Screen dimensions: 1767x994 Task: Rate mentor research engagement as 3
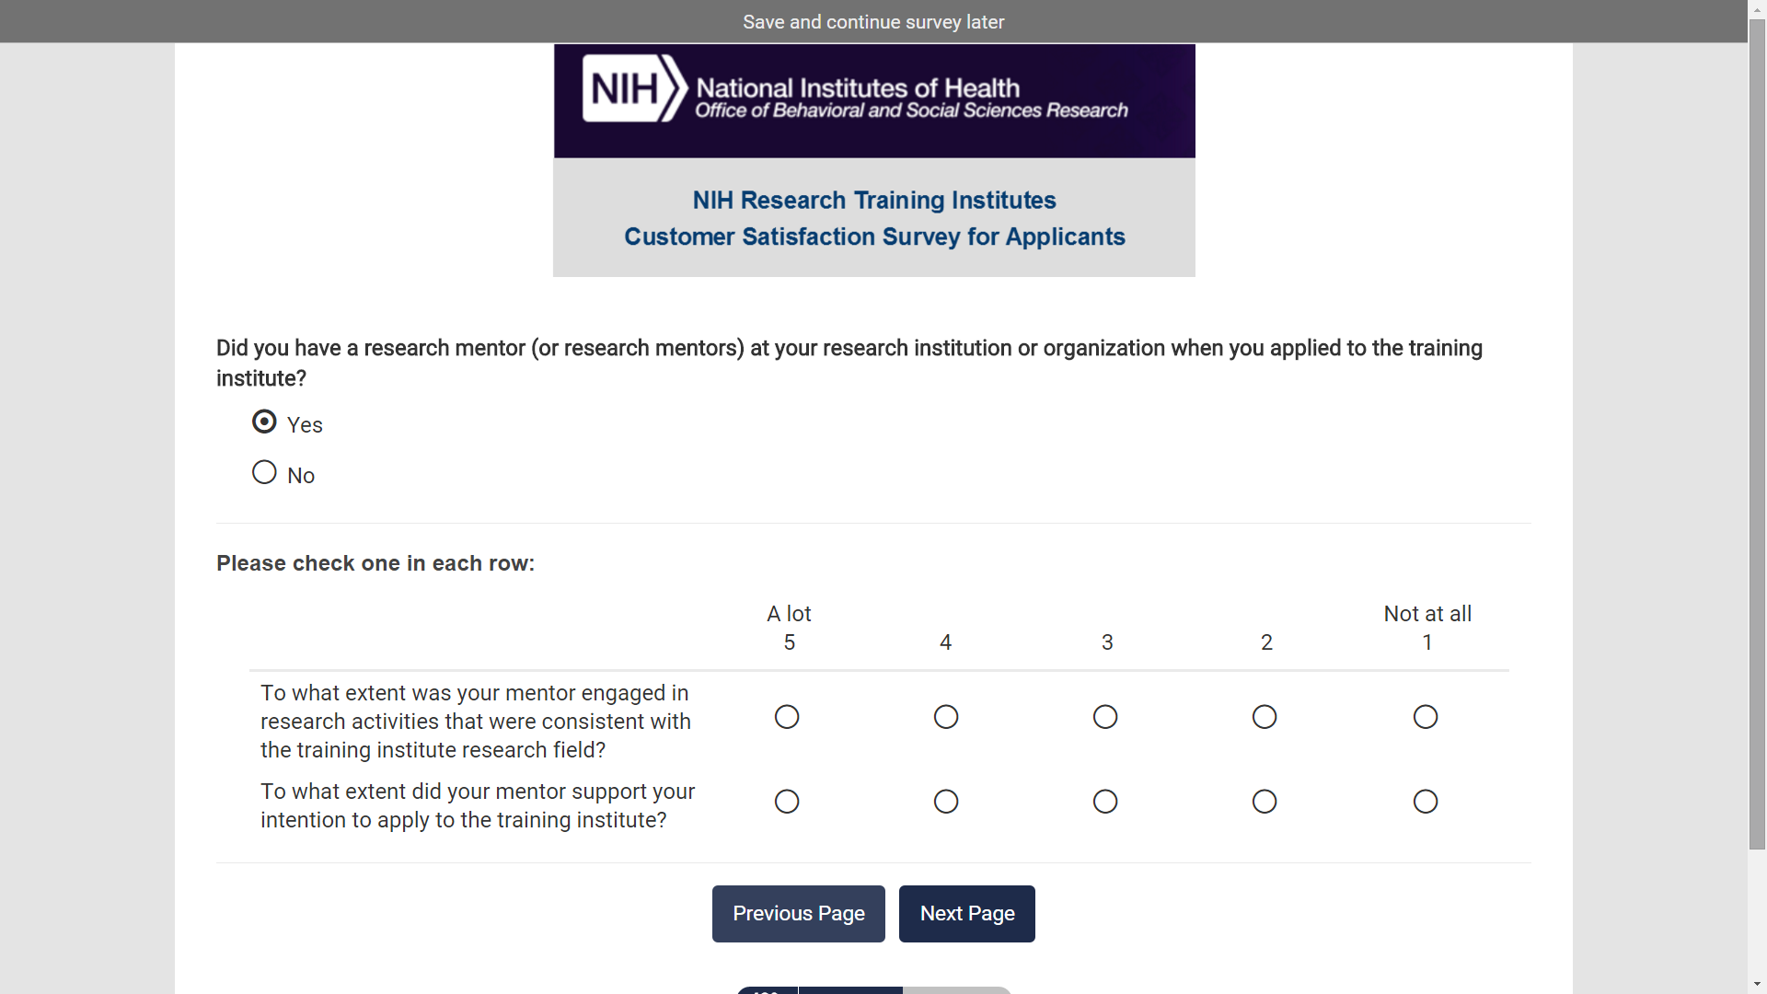[x=1105, y=717]
